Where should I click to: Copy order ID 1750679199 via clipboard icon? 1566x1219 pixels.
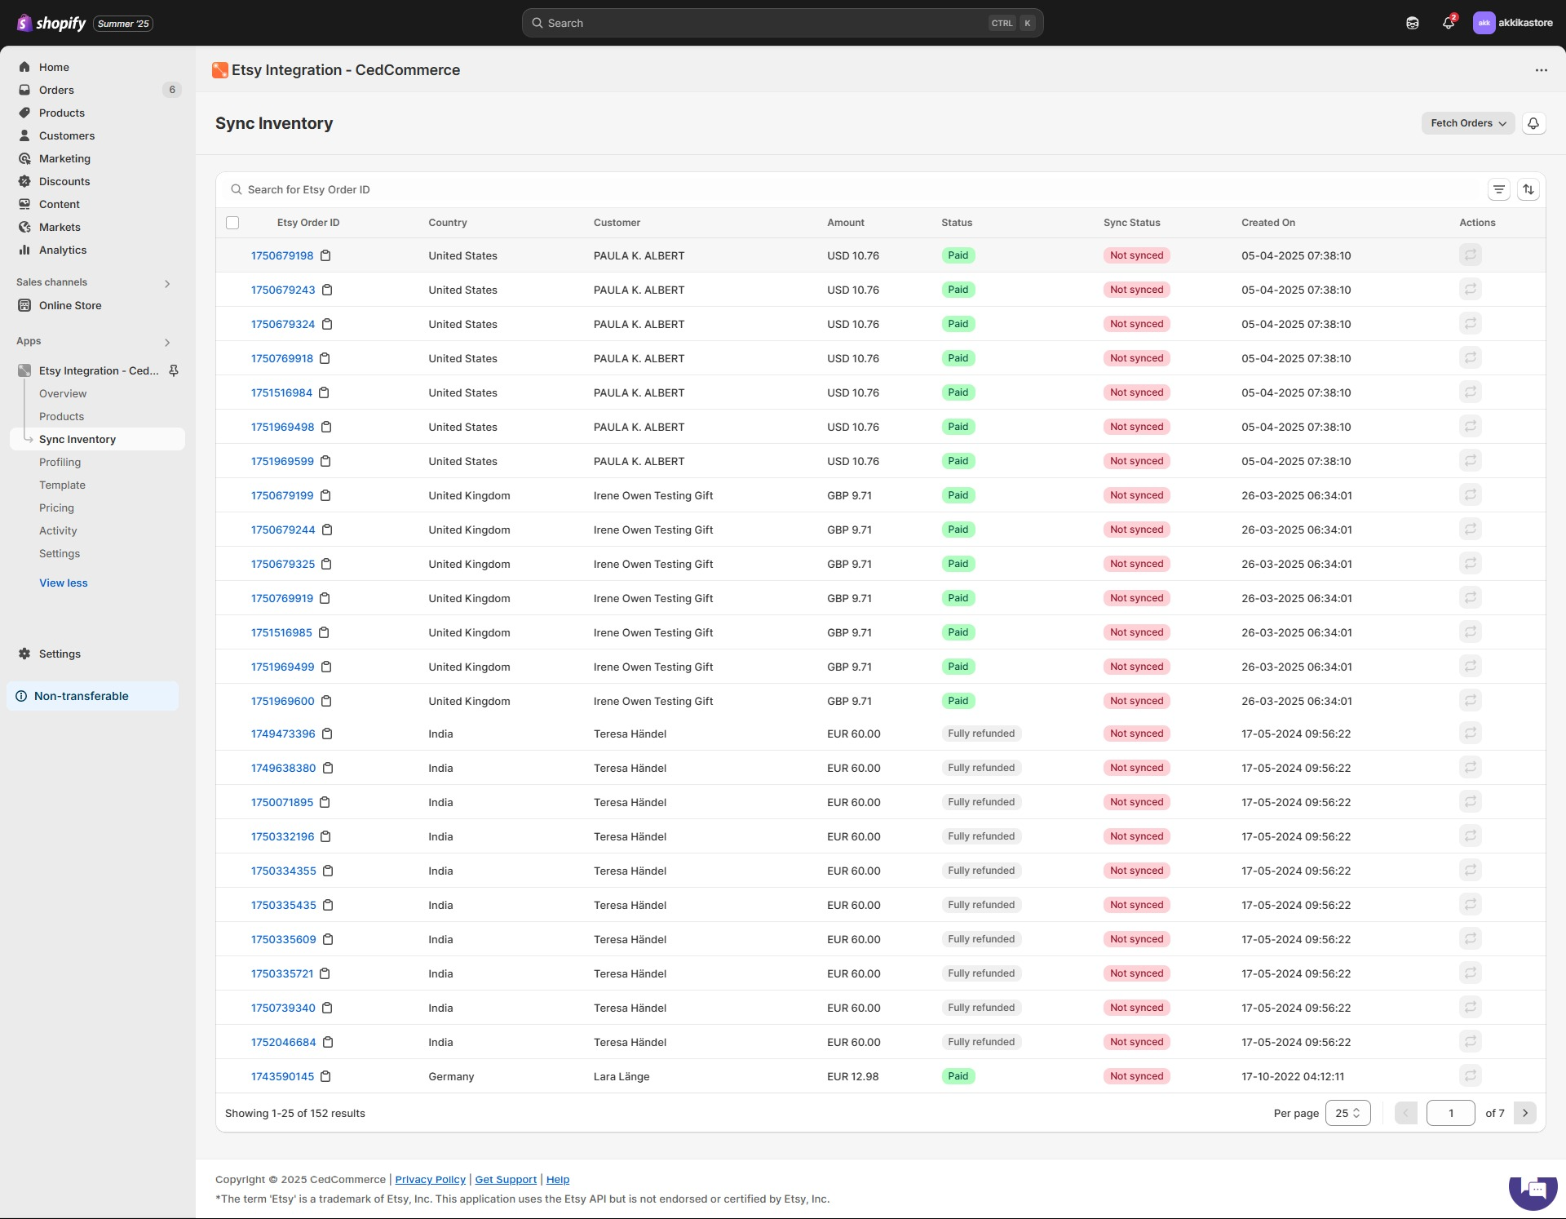point(325,495)
